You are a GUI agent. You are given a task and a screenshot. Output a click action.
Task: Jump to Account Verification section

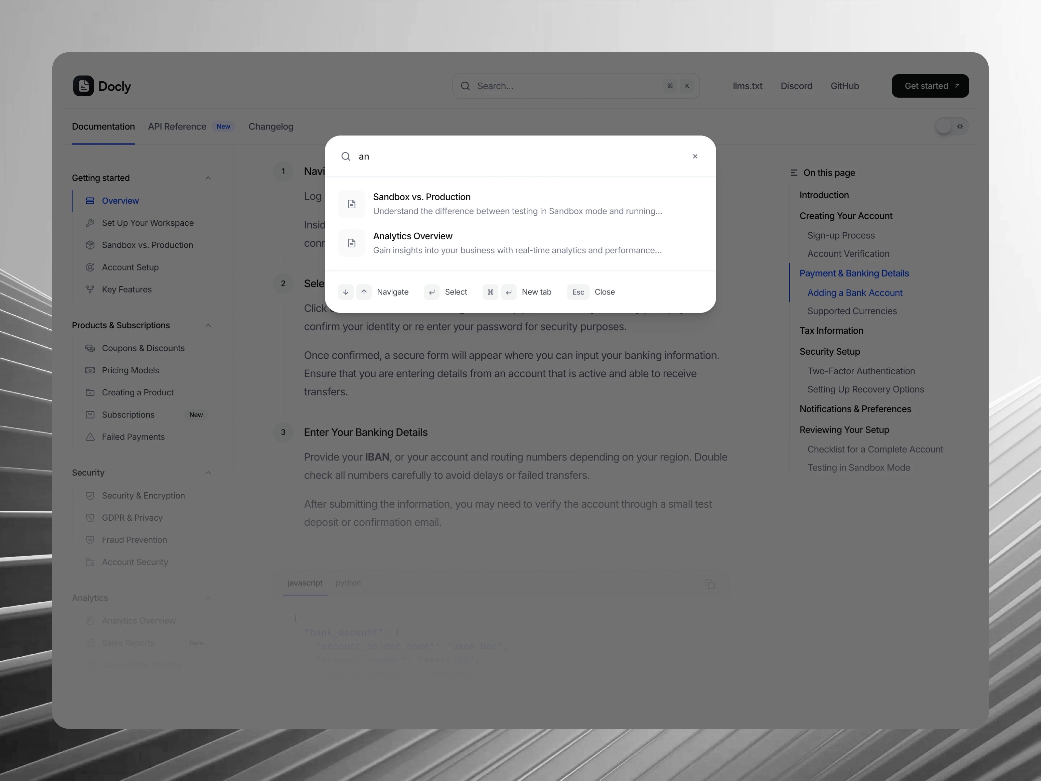(848, 254)
